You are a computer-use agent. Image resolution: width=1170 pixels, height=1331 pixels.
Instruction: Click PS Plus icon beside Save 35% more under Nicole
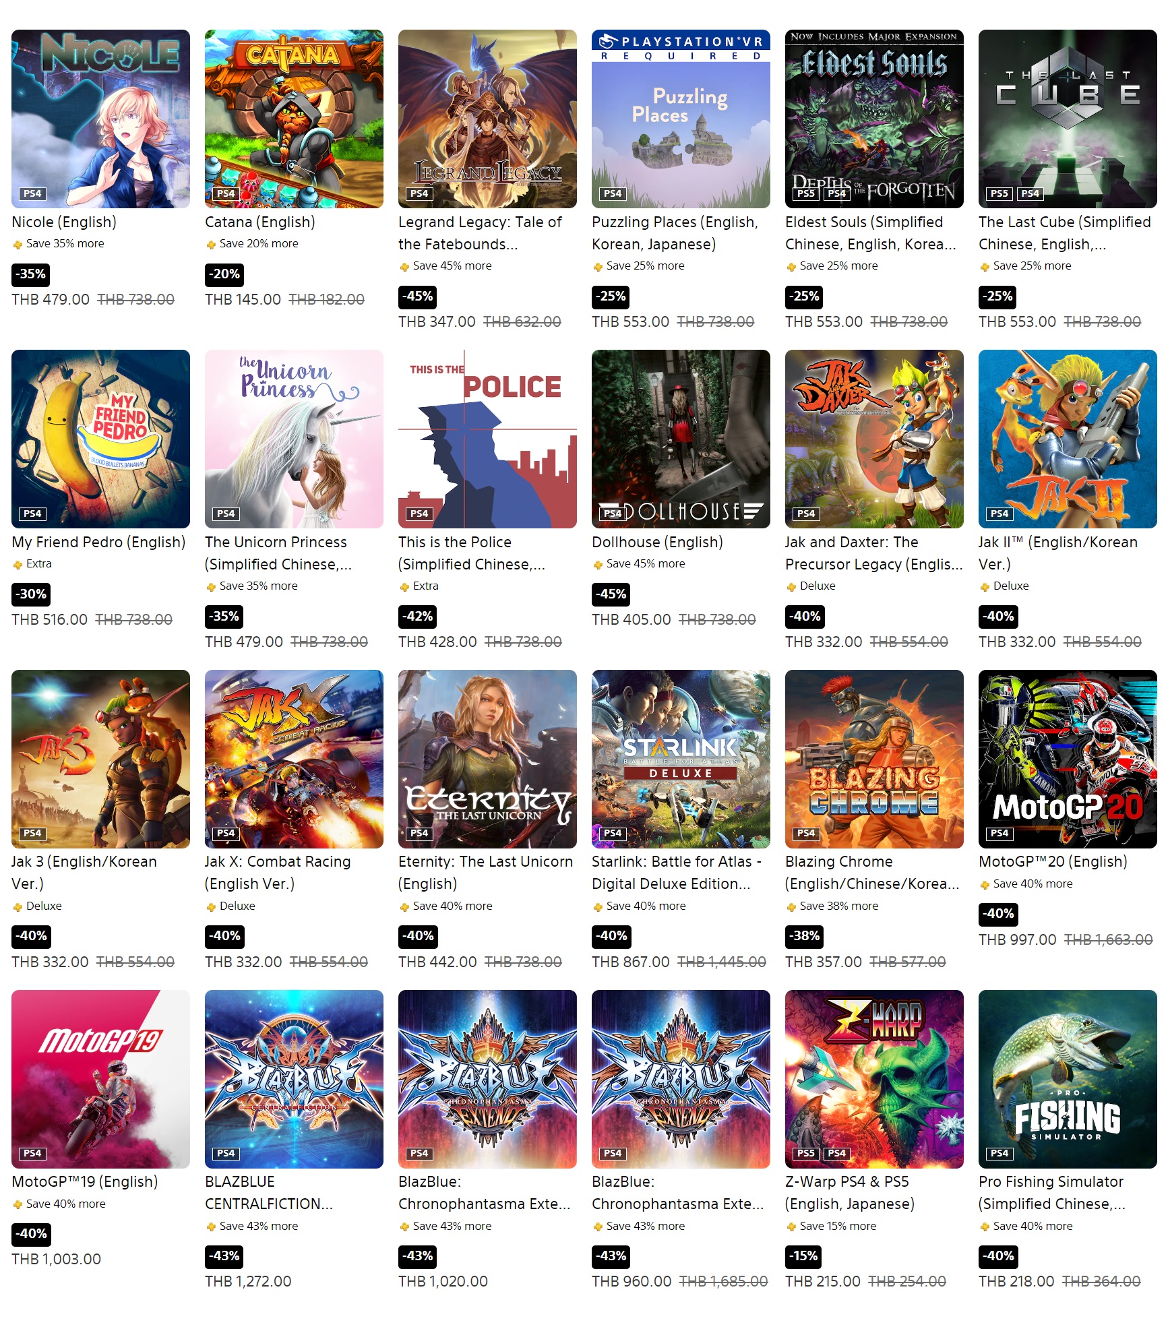tap(18, 244)
